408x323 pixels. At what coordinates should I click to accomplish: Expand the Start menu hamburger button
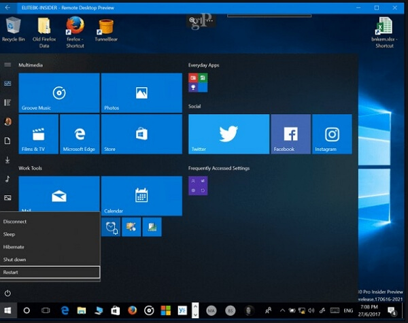point(7,65)
